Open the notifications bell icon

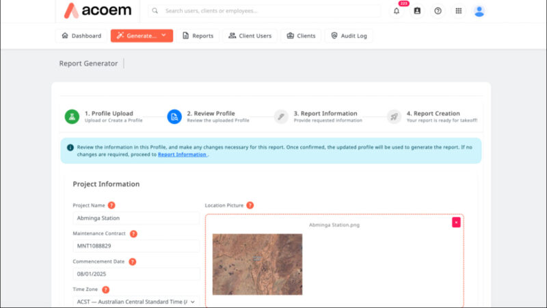[397, 11]
